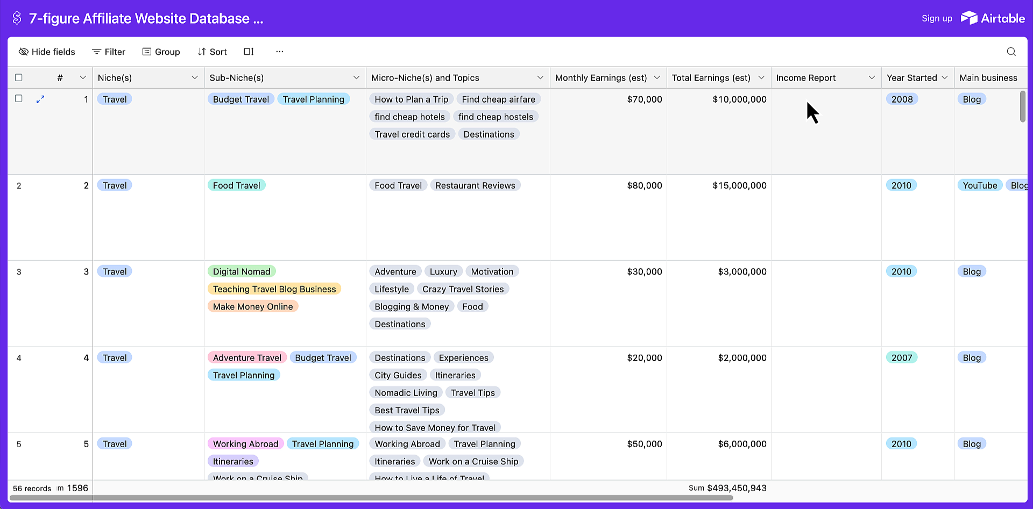Open the search magnifier icon

1011,52
